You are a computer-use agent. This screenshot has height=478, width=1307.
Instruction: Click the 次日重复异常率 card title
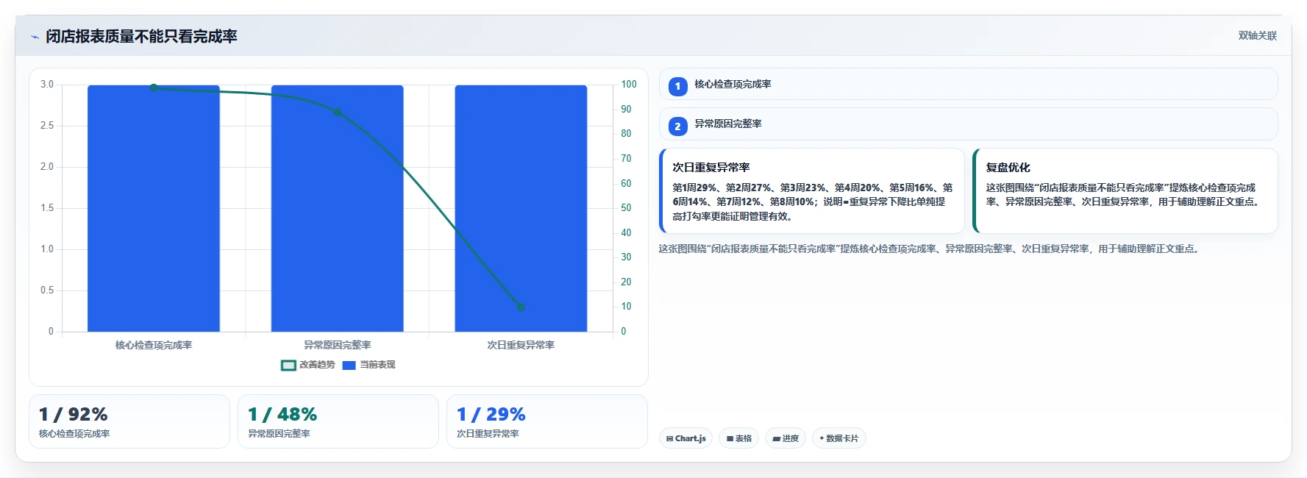[711, 168]
